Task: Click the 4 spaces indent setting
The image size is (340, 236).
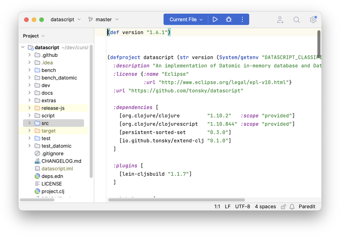Action: [x=265, y=207]
